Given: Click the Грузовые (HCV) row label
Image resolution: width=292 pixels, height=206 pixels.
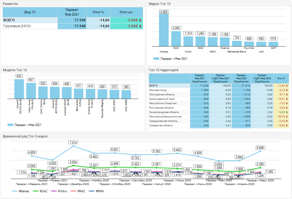Looking at the screenshot, I should click(17, 26).
